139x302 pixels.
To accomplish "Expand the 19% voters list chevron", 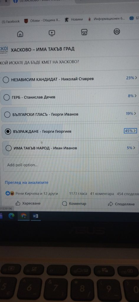I will [x=135, y=114].
